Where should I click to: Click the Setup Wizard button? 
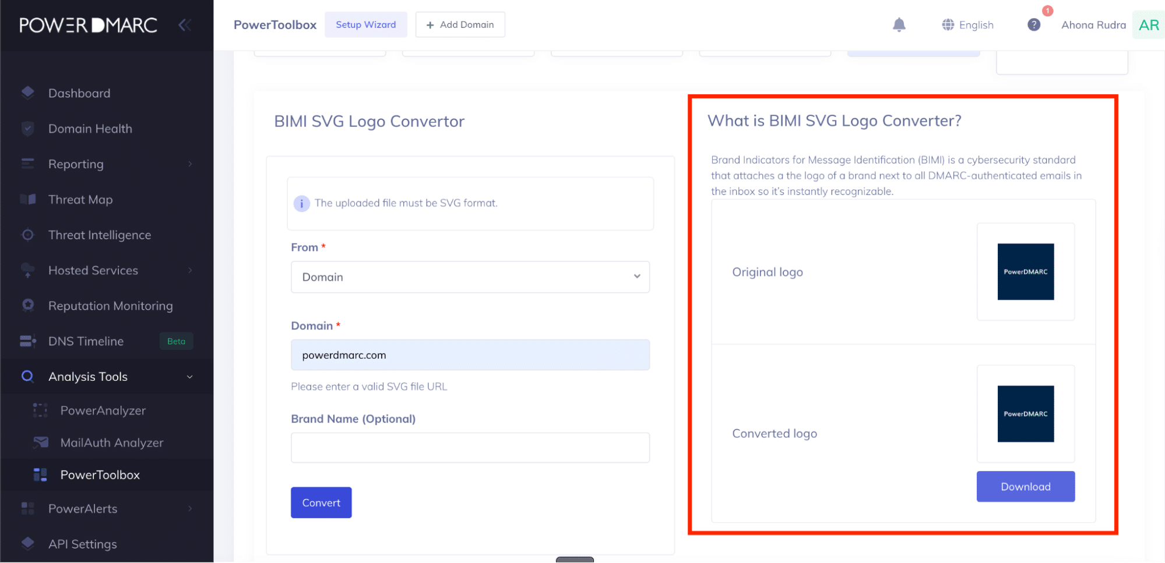[x=366, y=25]
